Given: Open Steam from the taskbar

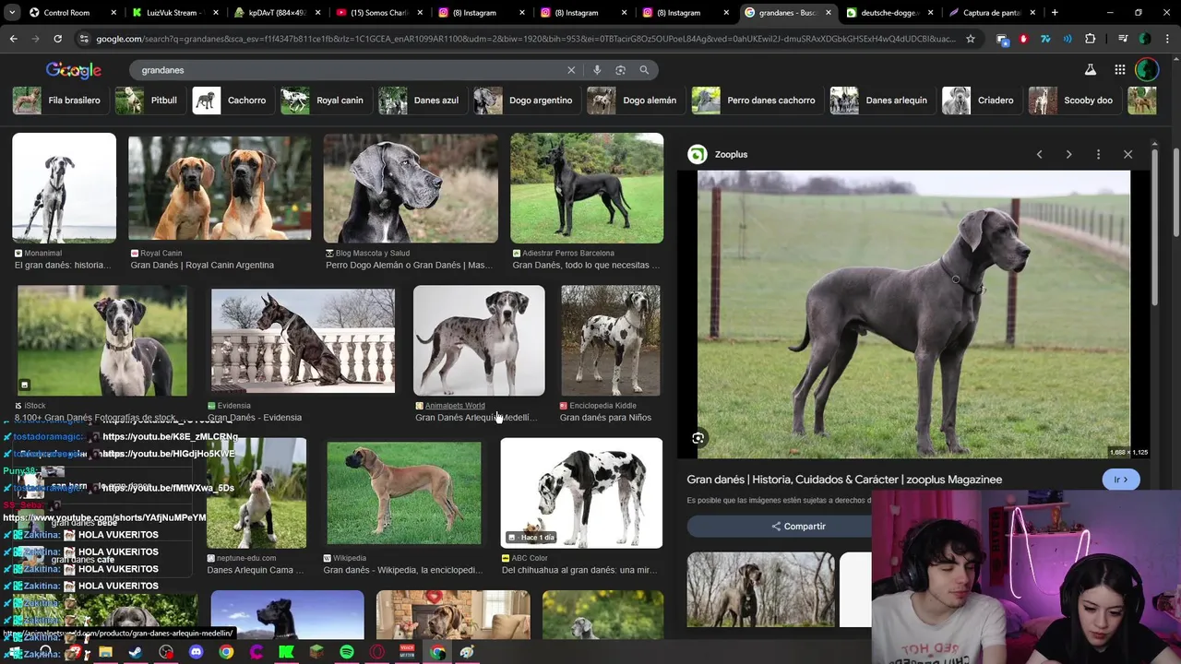Looking at the screenshot, I should 136,652.
